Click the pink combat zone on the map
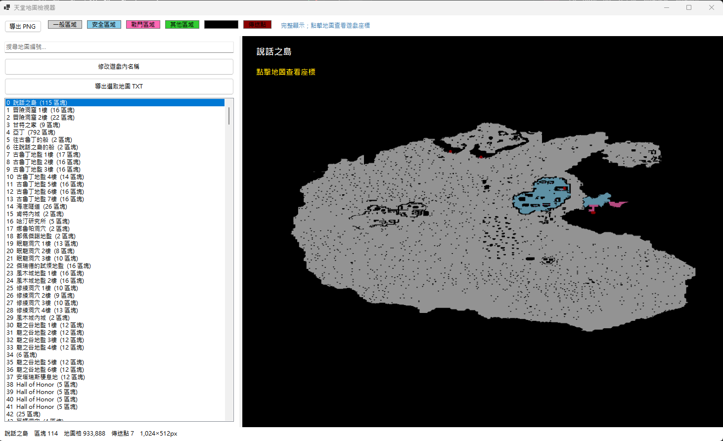723x441 pixels. [x=618, y=203]
